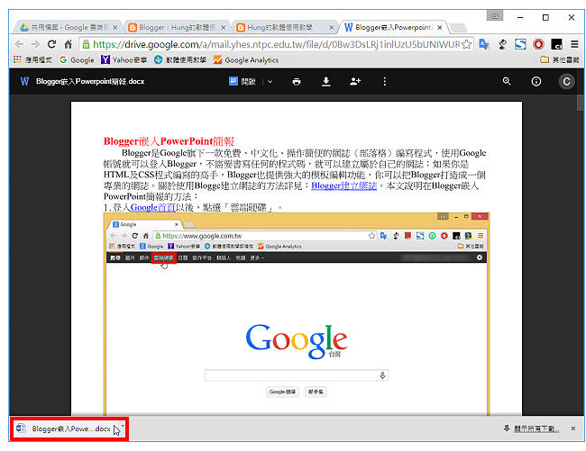The image size is (586, 451).
Task: Expand the open-with dropdown arrow
Action: (x=270, y=81)
